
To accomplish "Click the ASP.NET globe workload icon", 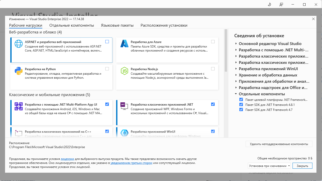I will (19, 44).
